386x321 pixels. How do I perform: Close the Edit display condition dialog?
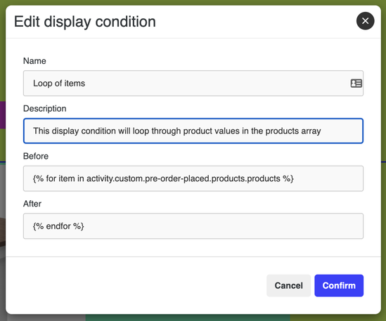[x=365, y=21]
